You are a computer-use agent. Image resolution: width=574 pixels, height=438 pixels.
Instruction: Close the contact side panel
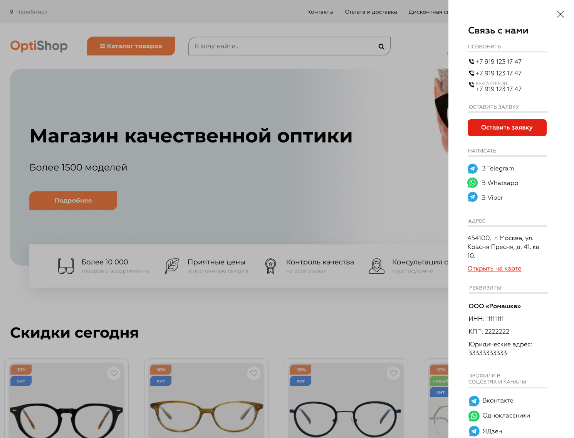click(560, 14)
